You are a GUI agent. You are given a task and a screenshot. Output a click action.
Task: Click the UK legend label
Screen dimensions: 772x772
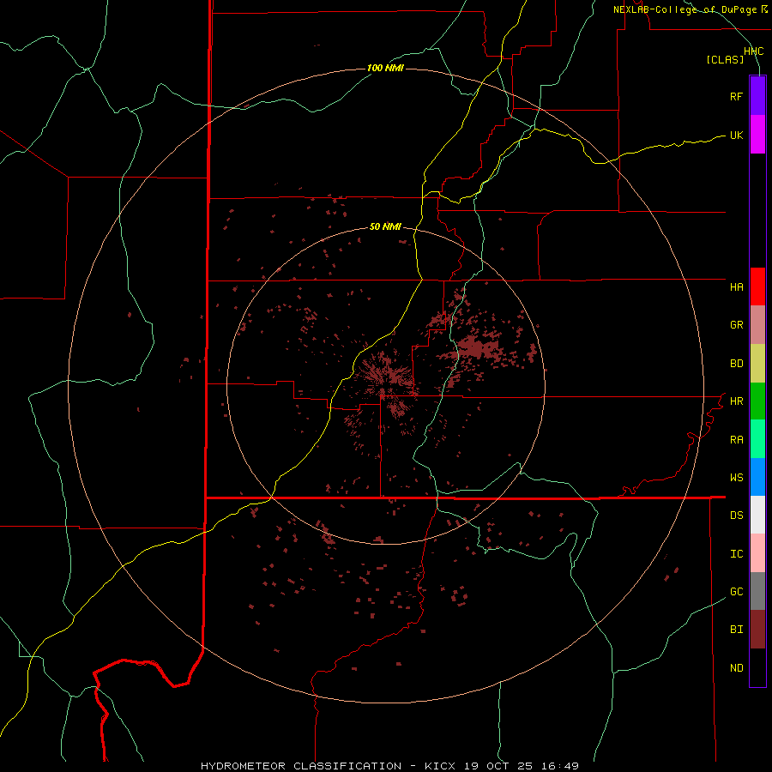tap(736, 135)
